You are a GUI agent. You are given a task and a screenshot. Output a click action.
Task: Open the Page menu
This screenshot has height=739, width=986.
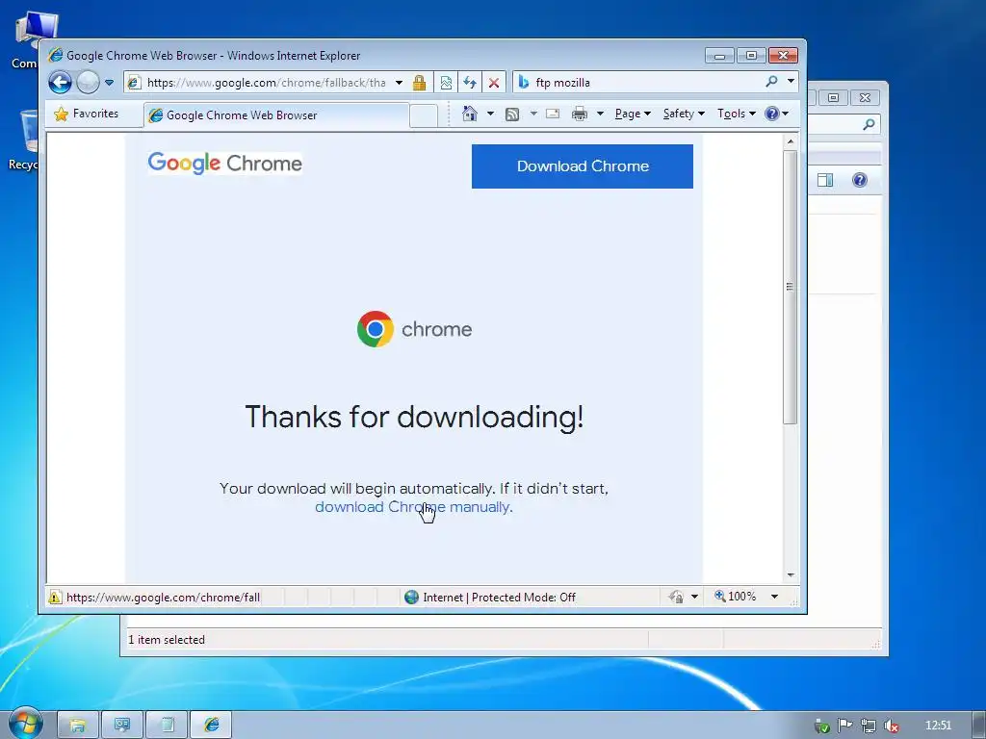coord(633,114)
